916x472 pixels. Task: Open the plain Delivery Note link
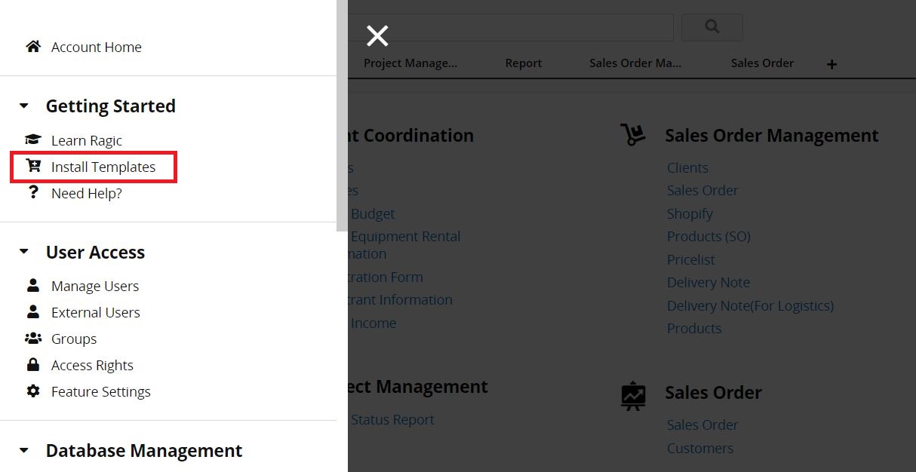[x=709, y=283]
